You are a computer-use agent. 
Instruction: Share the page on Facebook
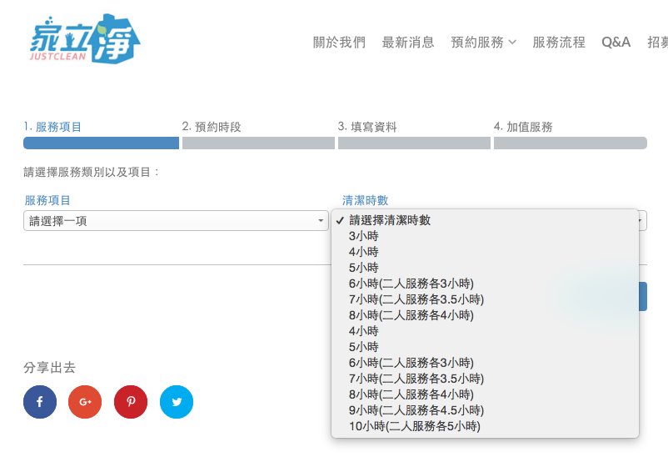[x=40, y=402]
